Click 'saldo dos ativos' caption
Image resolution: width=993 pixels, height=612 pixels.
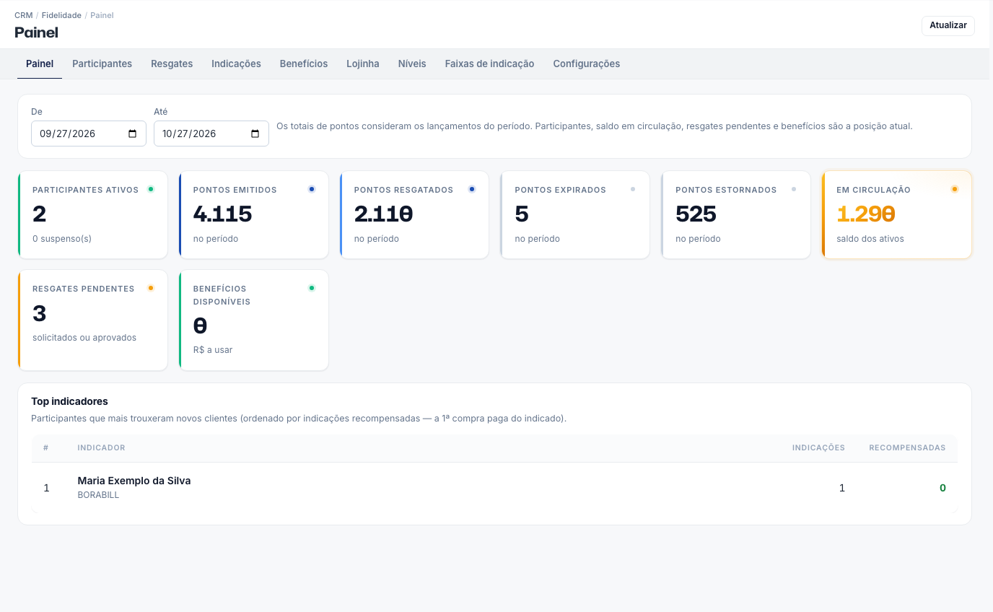point(870,239)
